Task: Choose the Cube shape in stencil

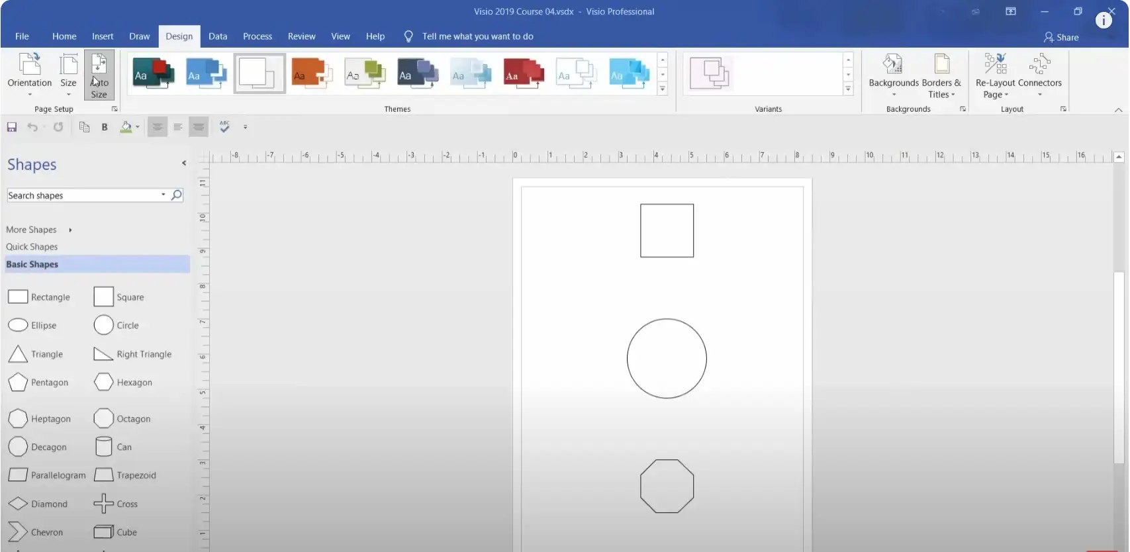Action: coord(103,532)
